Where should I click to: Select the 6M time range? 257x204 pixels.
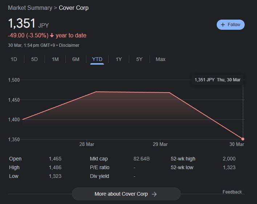pos(76,59)
